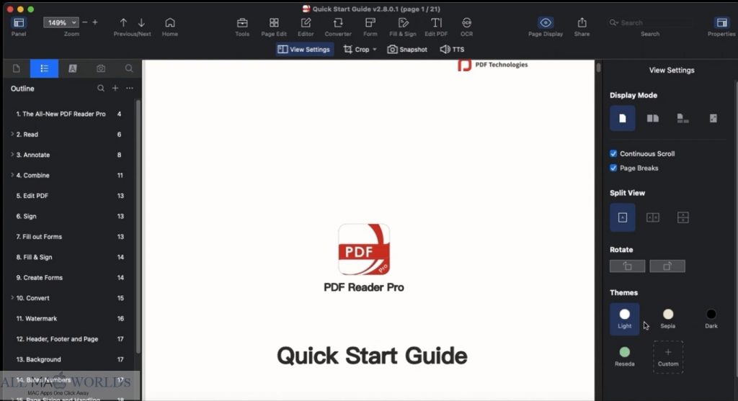
Task: Rotate page counterclockwise
Action: [x=628, y=266]
